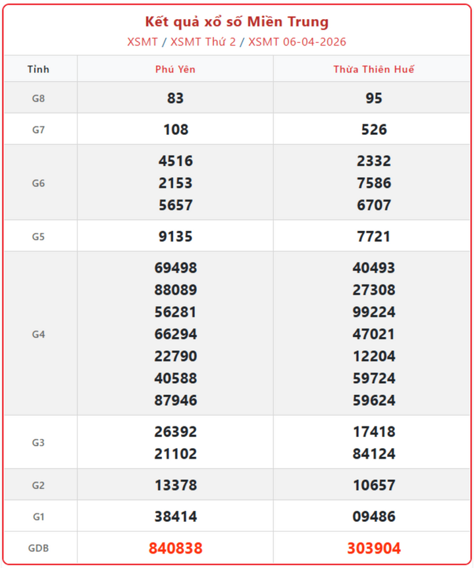Select the G5 number 7721
Screen dimensions: 474x568
coord(374,236)
